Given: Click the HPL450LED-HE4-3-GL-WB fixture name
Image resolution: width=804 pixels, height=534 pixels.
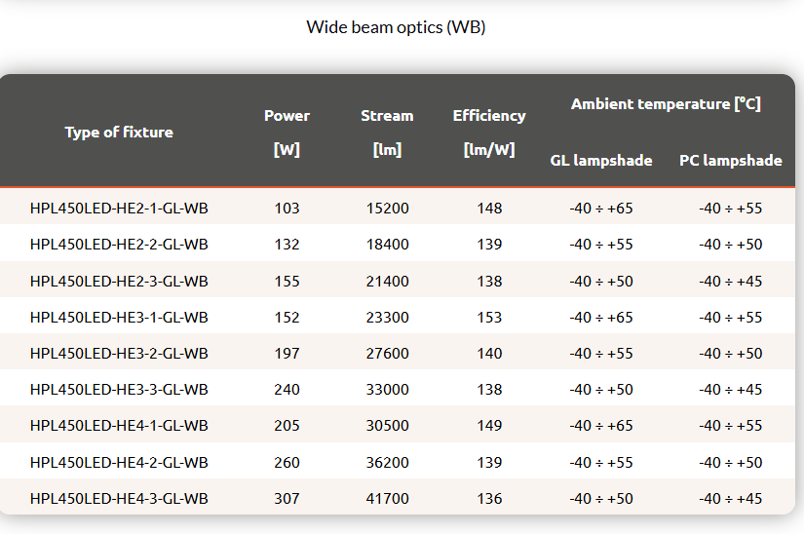Looking at the screenshot, I should (119, 499).
